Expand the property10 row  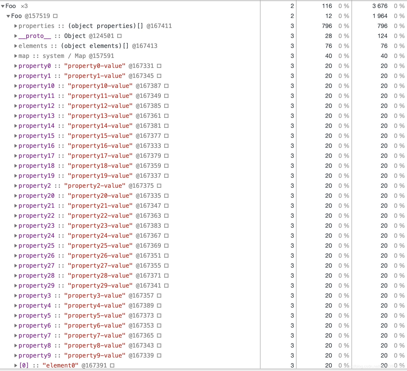[16, 86]
